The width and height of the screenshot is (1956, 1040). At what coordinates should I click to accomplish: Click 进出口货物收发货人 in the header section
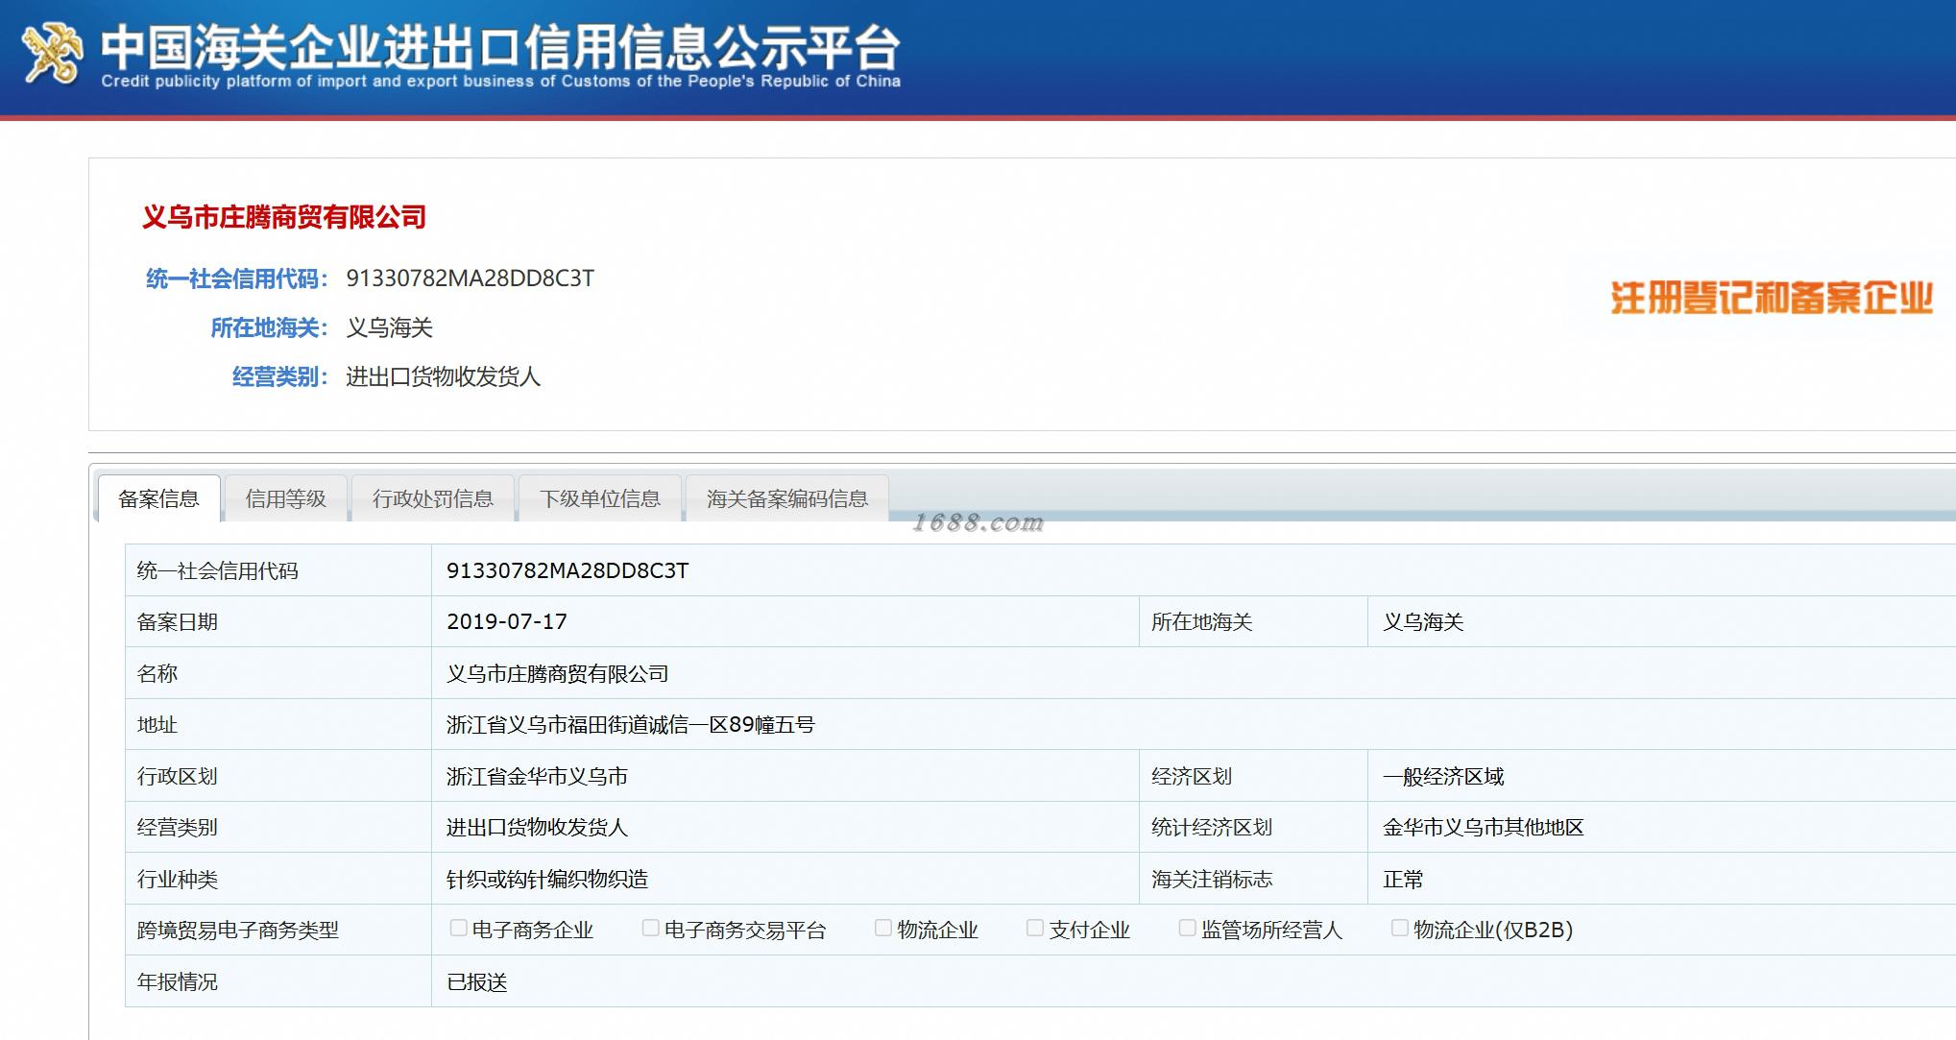[x=443, y=376]
